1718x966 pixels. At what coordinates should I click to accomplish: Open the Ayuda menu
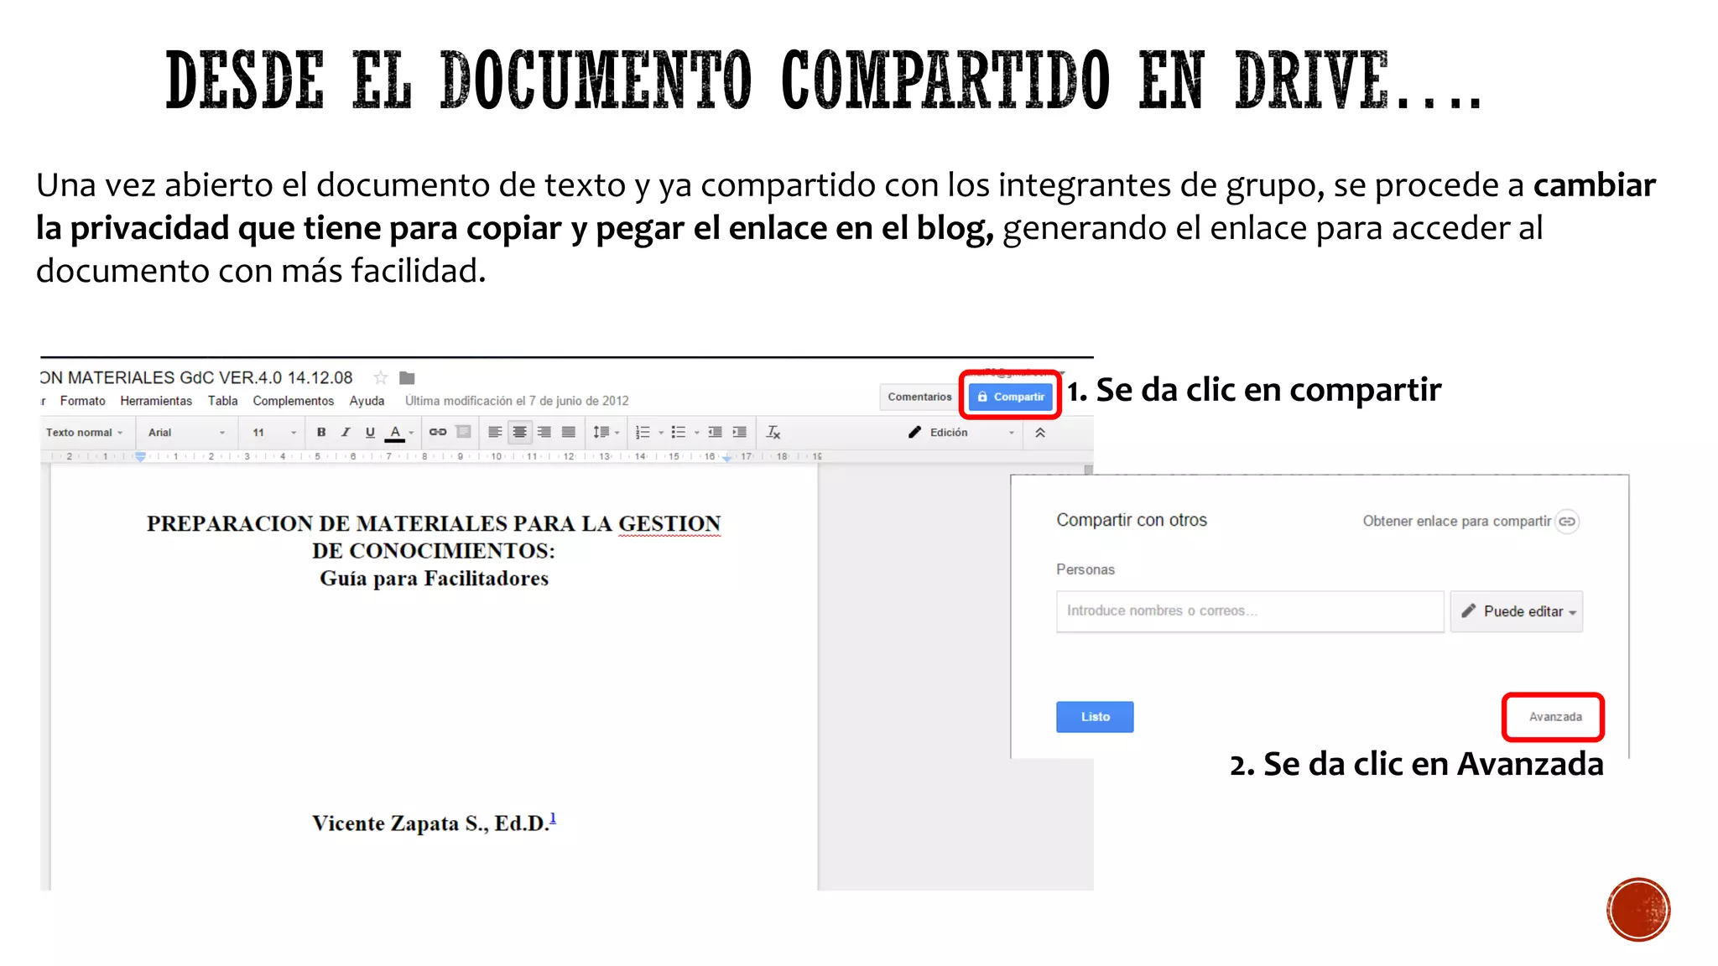[367, 401]
